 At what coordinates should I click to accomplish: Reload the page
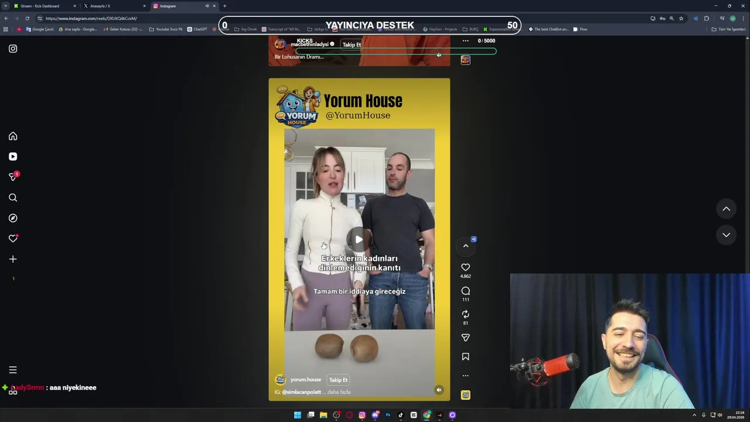point(27,18)
